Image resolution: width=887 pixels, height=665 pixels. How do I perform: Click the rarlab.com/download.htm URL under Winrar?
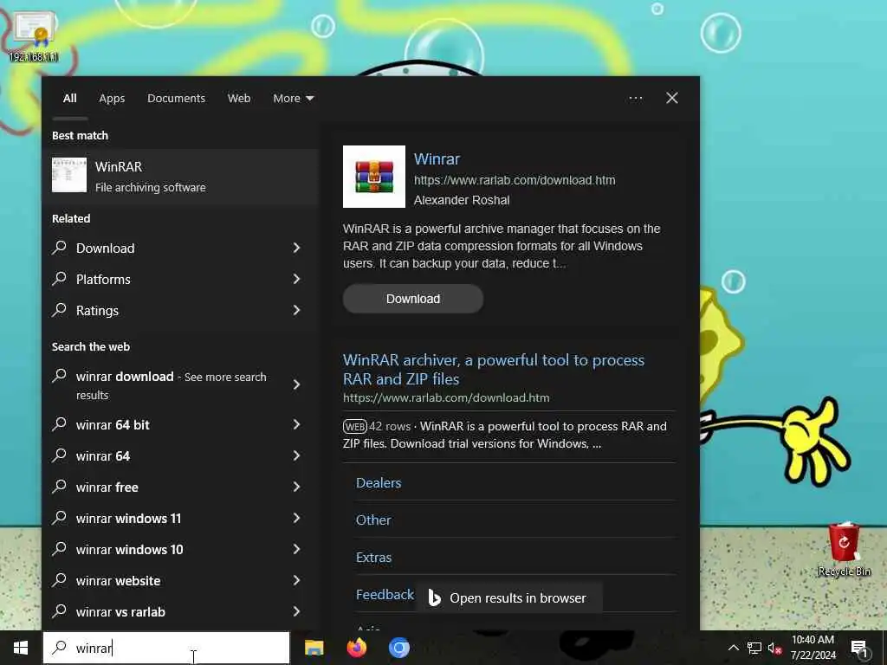(515, 180)
